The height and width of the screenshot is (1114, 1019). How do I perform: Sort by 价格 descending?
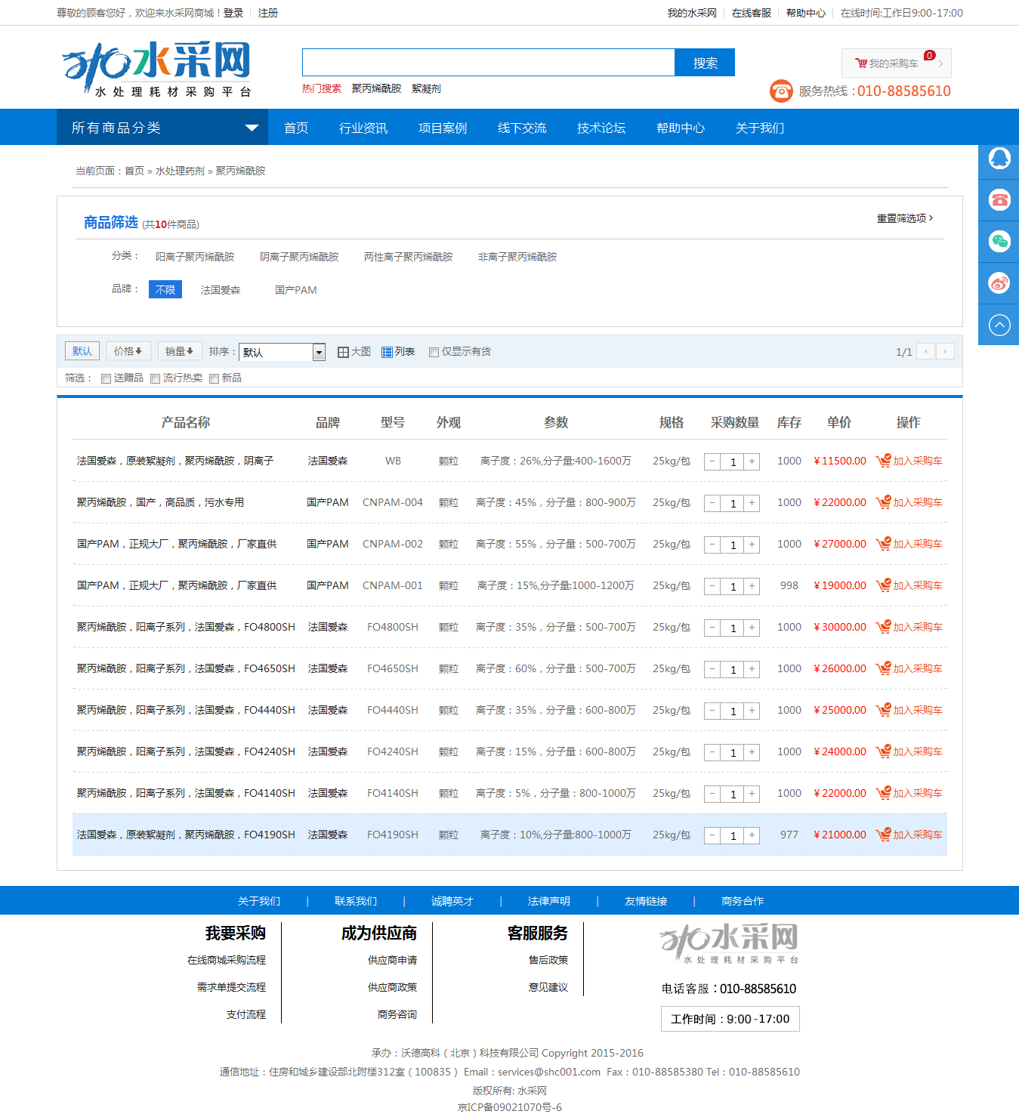click(128, 351)
